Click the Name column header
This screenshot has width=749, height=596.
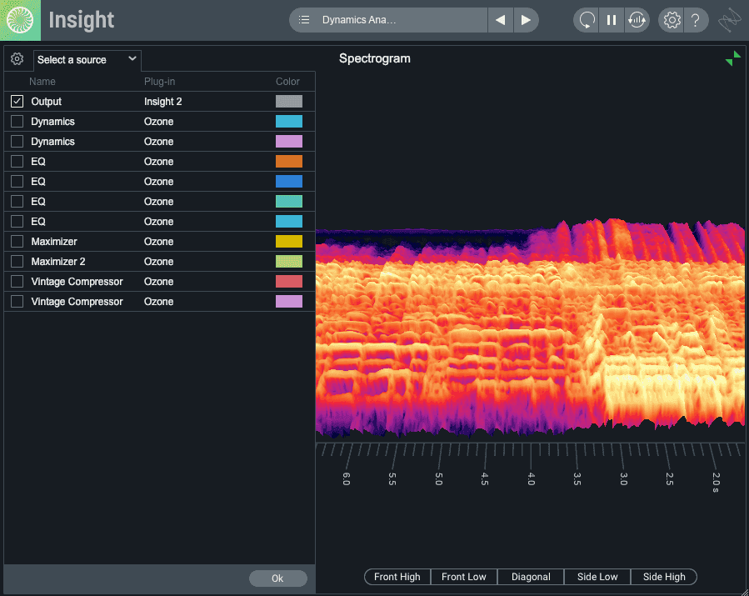pos(42,82)
